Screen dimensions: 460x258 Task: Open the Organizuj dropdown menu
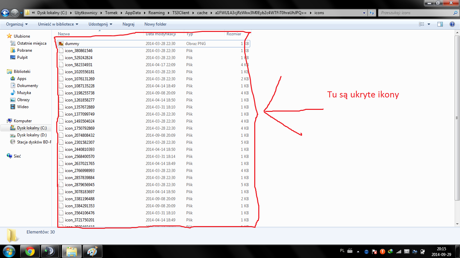(x=17, y=24)
